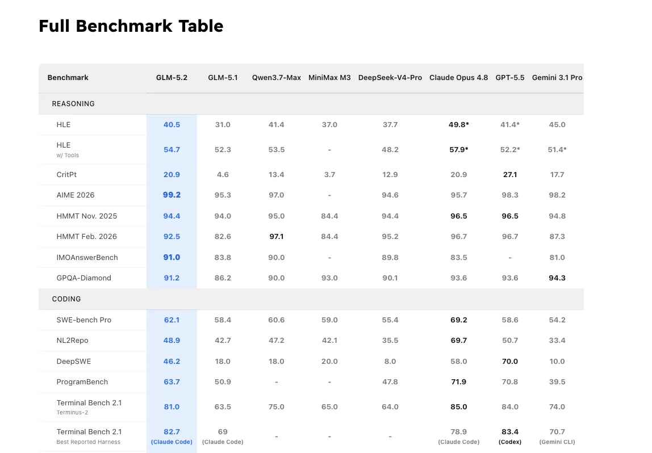Click DeepSeek-V4-Pro DeepSWE score 8.0
The width and height of the screenshot is (652, 453).
pos(390,362)
